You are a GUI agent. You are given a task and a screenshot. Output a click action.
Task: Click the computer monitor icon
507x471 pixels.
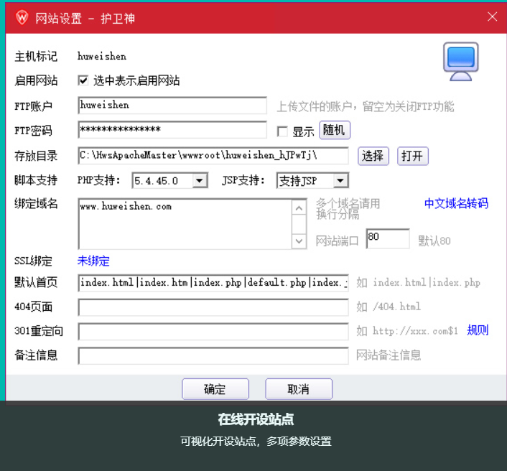click(460, 62)
